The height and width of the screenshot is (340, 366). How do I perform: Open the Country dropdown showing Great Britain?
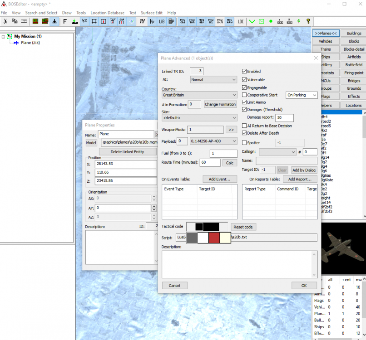coord(199,95)
